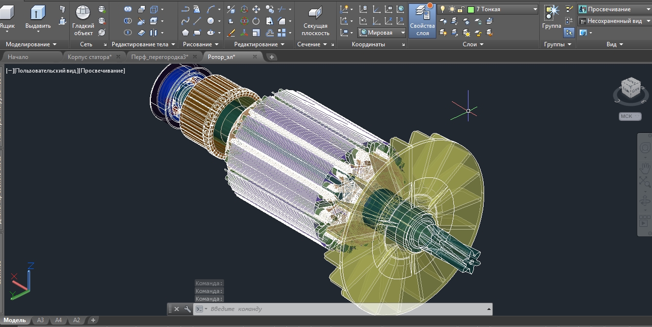Click the Введите команду command input field
652x327 pixels.
tap(346, 309)
